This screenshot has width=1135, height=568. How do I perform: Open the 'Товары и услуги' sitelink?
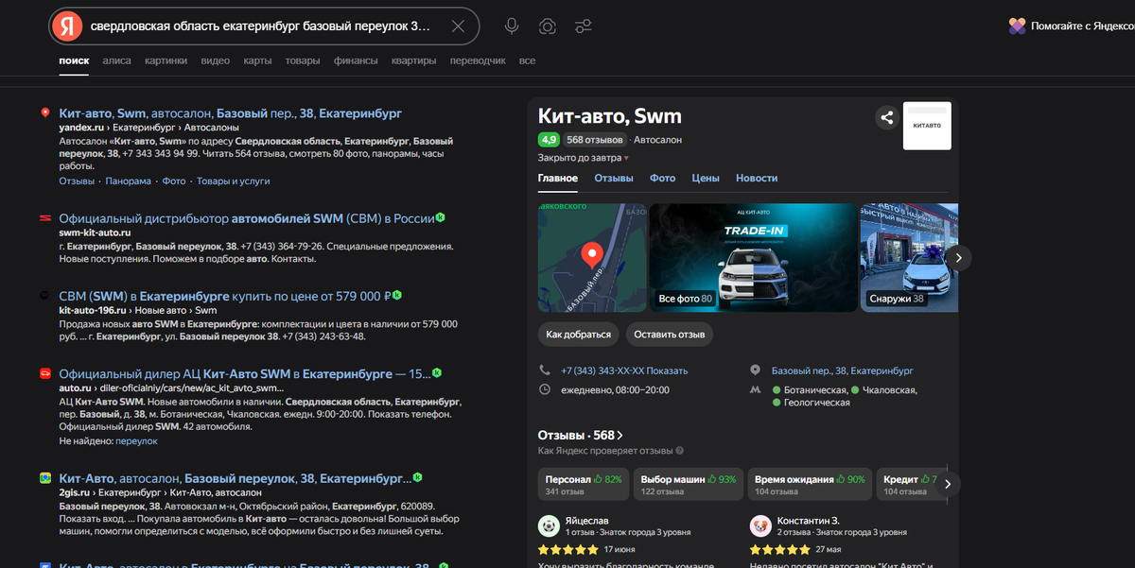click(234, 181)
